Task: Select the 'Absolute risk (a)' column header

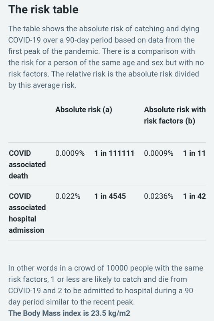Action: click(84, 110)
